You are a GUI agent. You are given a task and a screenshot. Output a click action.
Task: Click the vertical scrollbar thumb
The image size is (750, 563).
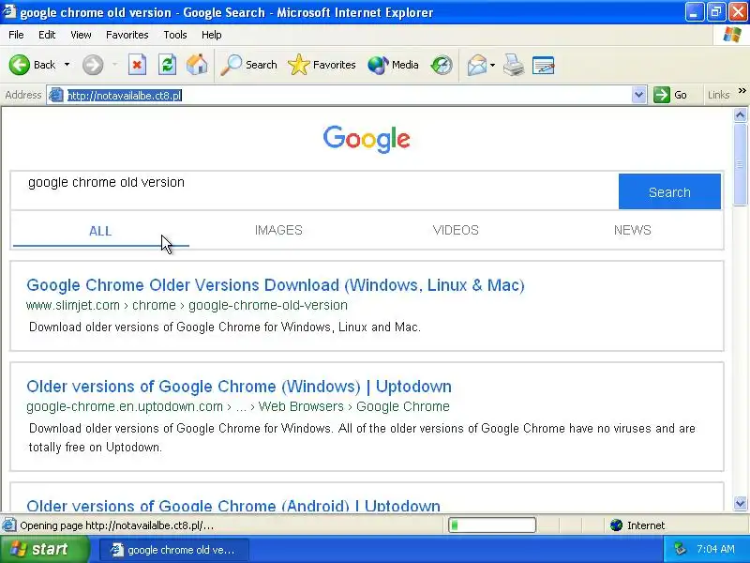click(x=740, y=165)
